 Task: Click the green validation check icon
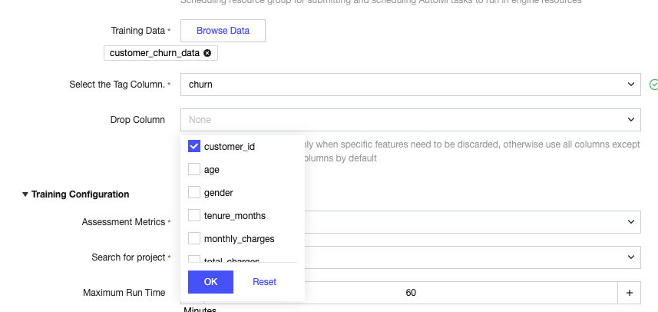[653, 84]
